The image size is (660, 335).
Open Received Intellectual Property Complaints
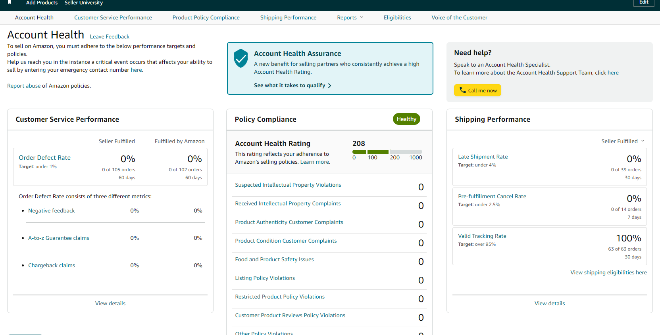coord(288,204)
